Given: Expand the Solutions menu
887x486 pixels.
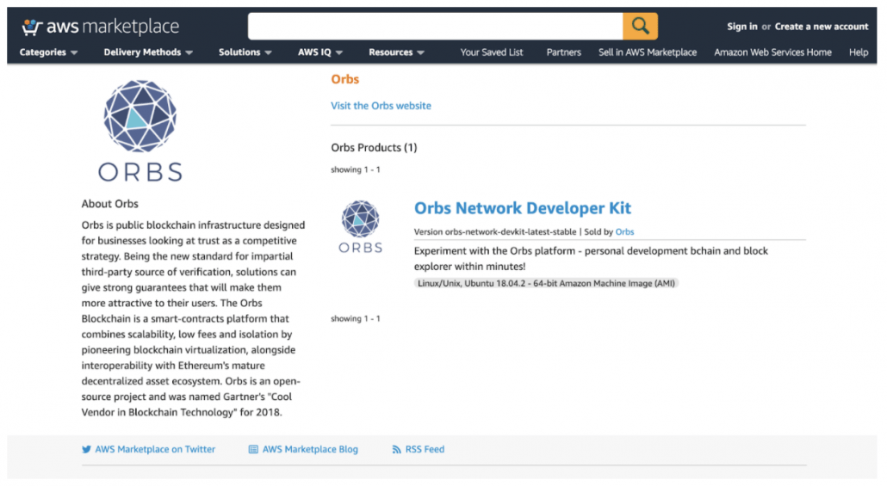Looking at the screenshot, I should [x=245, y=52].
